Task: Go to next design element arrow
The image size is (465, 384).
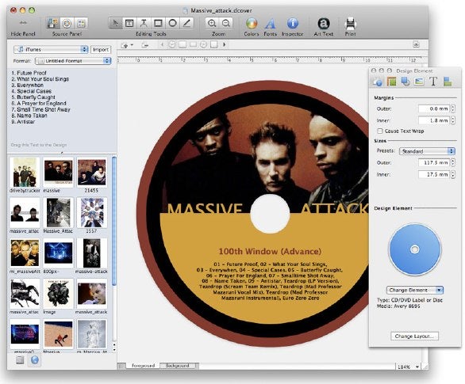Action: click(225, 45)
